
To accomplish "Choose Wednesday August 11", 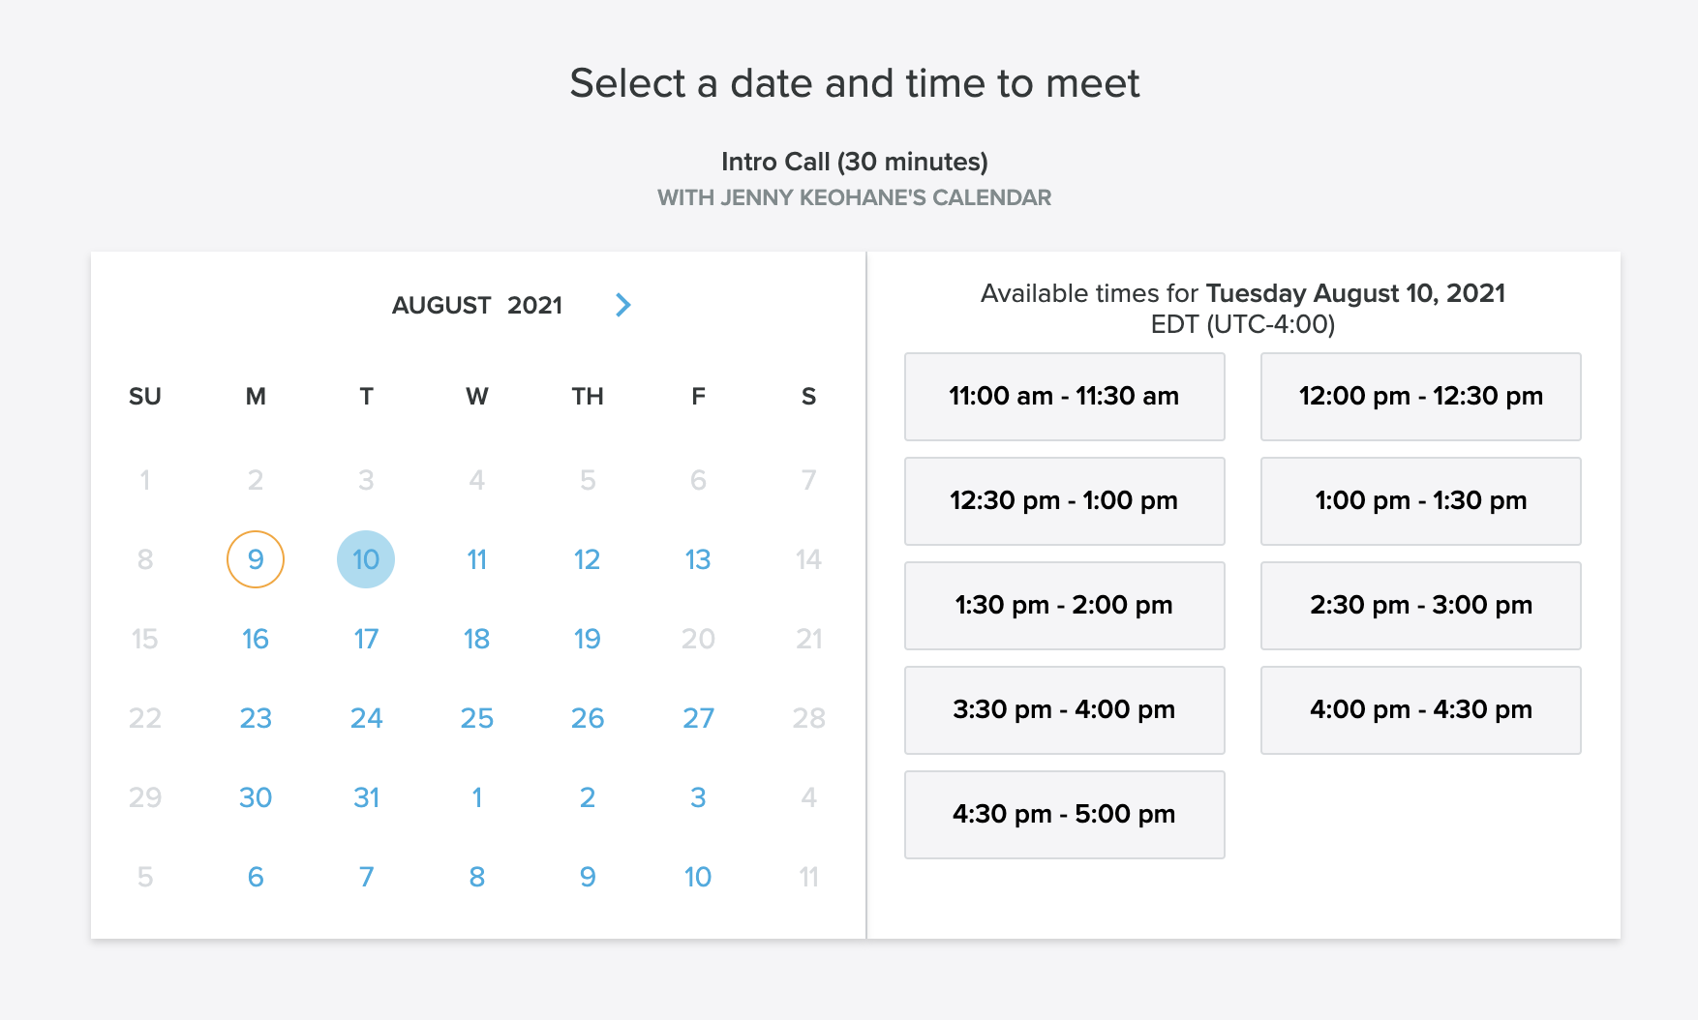I will [x=475, y=558].
